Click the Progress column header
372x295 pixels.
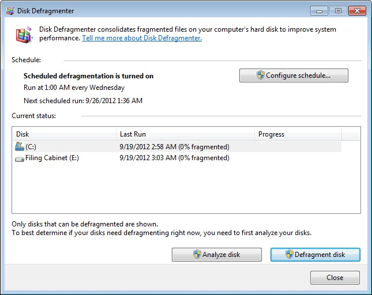tap(298, 134)
